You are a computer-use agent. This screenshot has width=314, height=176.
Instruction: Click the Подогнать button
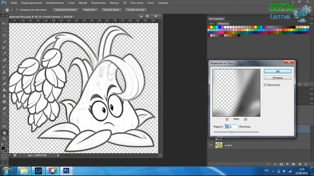(90, 10)
